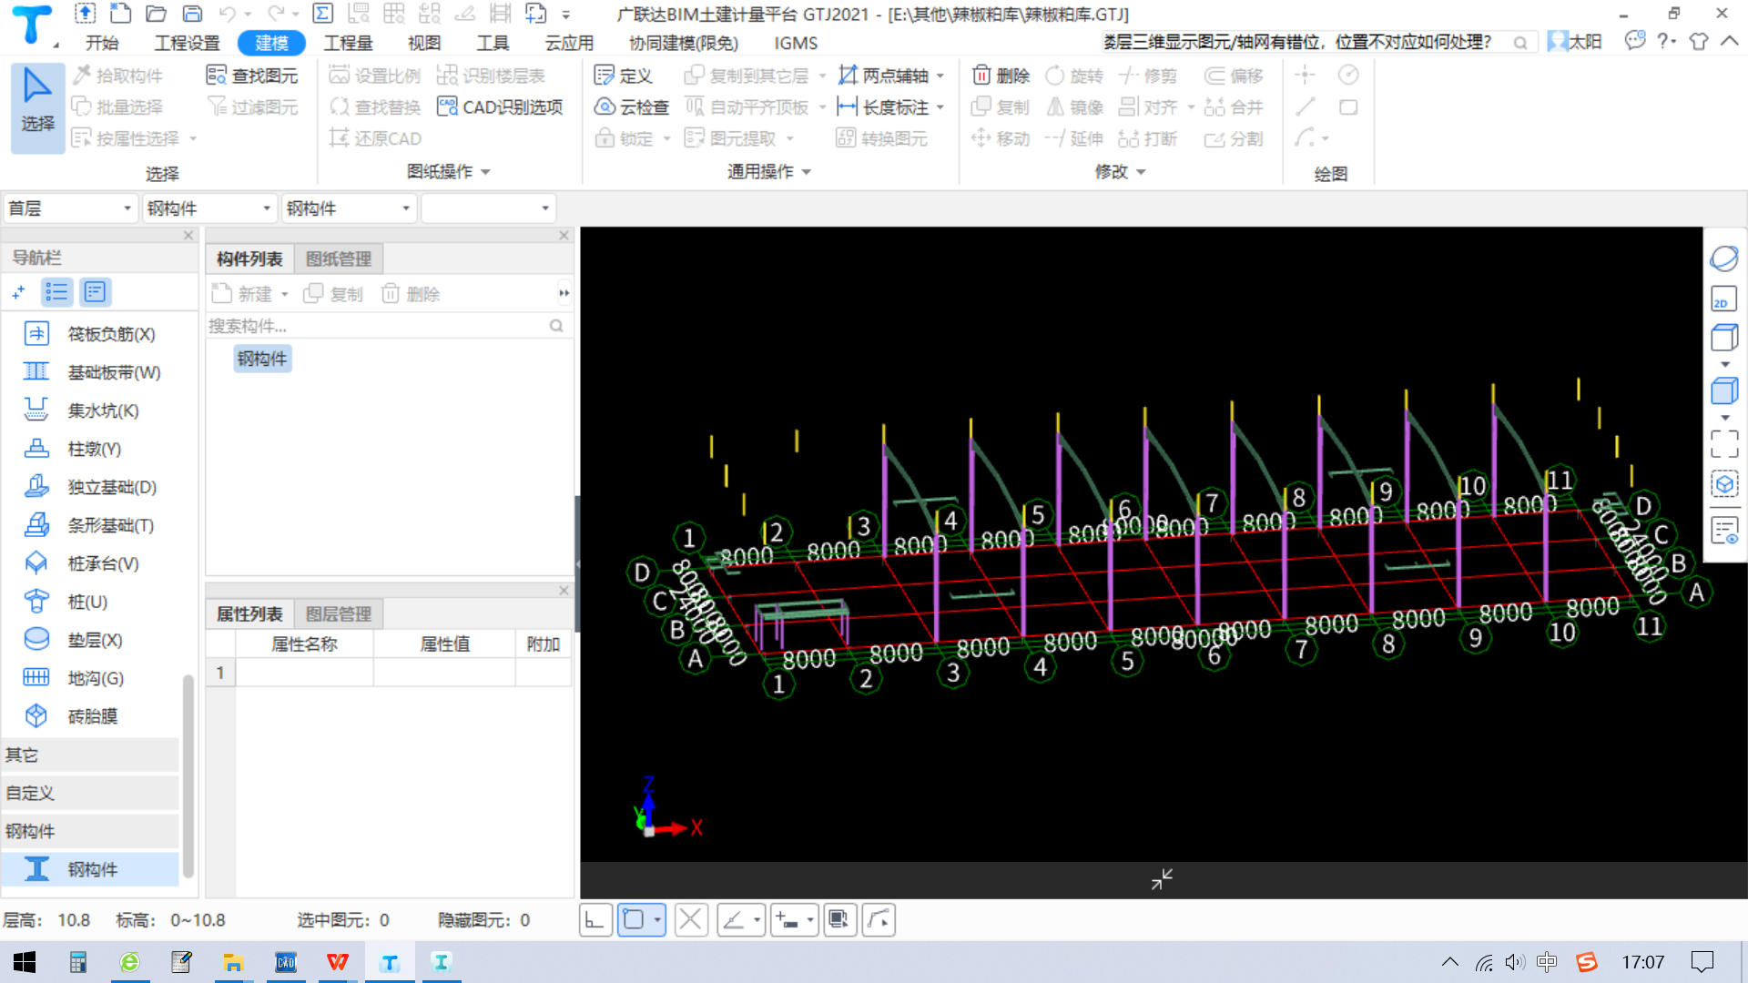Click the 删除 delete icon in ribbon

click(x=1001, y=76)
